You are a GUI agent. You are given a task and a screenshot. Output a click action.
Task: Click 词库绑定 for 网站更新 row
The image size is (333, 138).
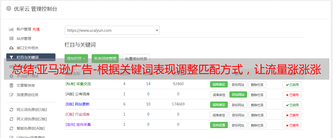click(x=219, y=105)
